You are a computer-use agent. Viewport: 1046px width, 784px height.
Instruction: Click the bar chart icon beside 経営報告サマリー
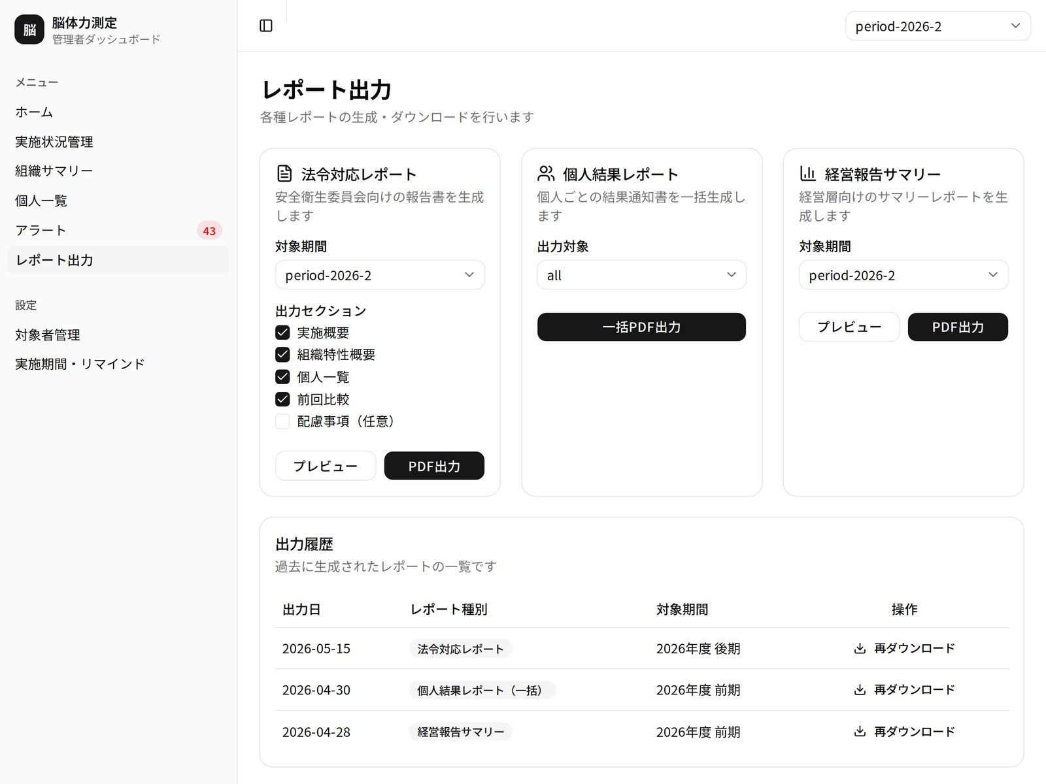[808, 174]
